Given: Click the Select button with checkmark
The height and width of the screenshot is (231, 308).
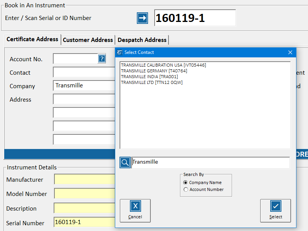Looking at the screenshot, I should point(275,211).
